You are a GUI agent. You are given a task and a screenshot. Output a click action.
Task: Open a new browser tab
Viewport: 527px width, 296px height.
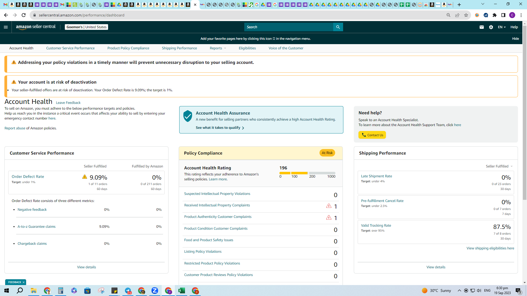pyautogui.click(x=459, y=4)
